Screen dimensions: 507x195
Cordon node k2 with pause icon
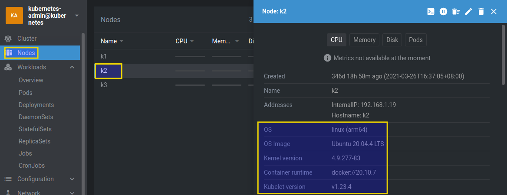click(x=443, y=12)
